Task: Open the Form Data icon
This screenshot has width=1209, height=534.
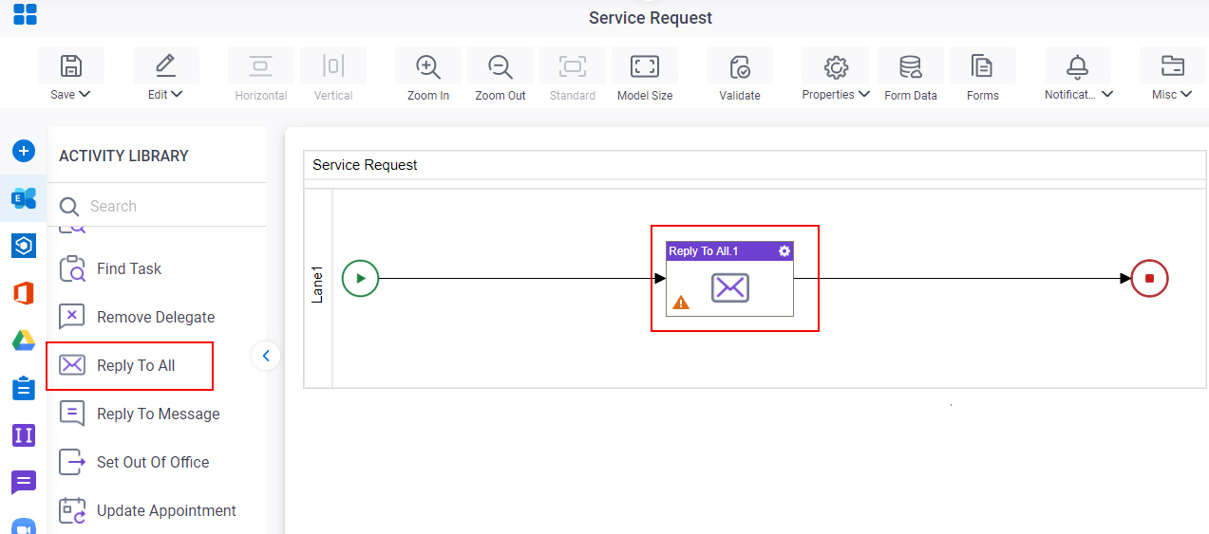Action: click(x=911, y=66)
